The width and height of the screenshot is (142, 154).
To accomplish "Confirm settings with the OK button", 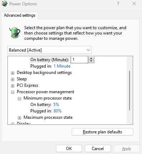I will pyautogui.click(x=69, y=149).
